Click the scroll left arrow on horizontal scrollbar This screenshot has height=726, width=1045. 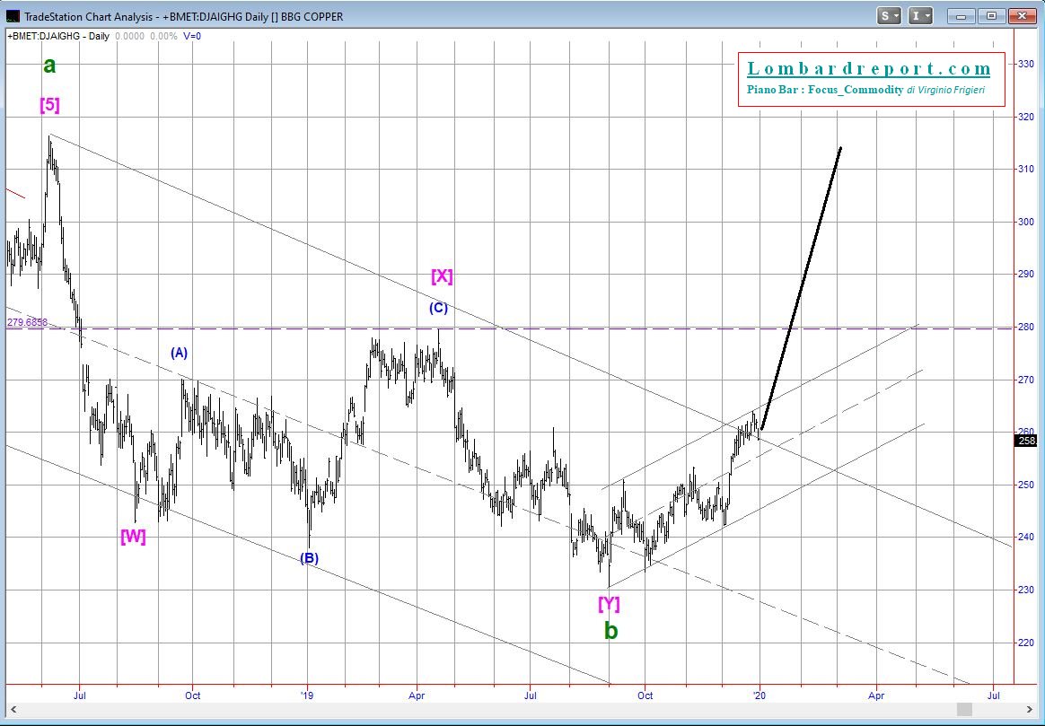click(11, 709)
